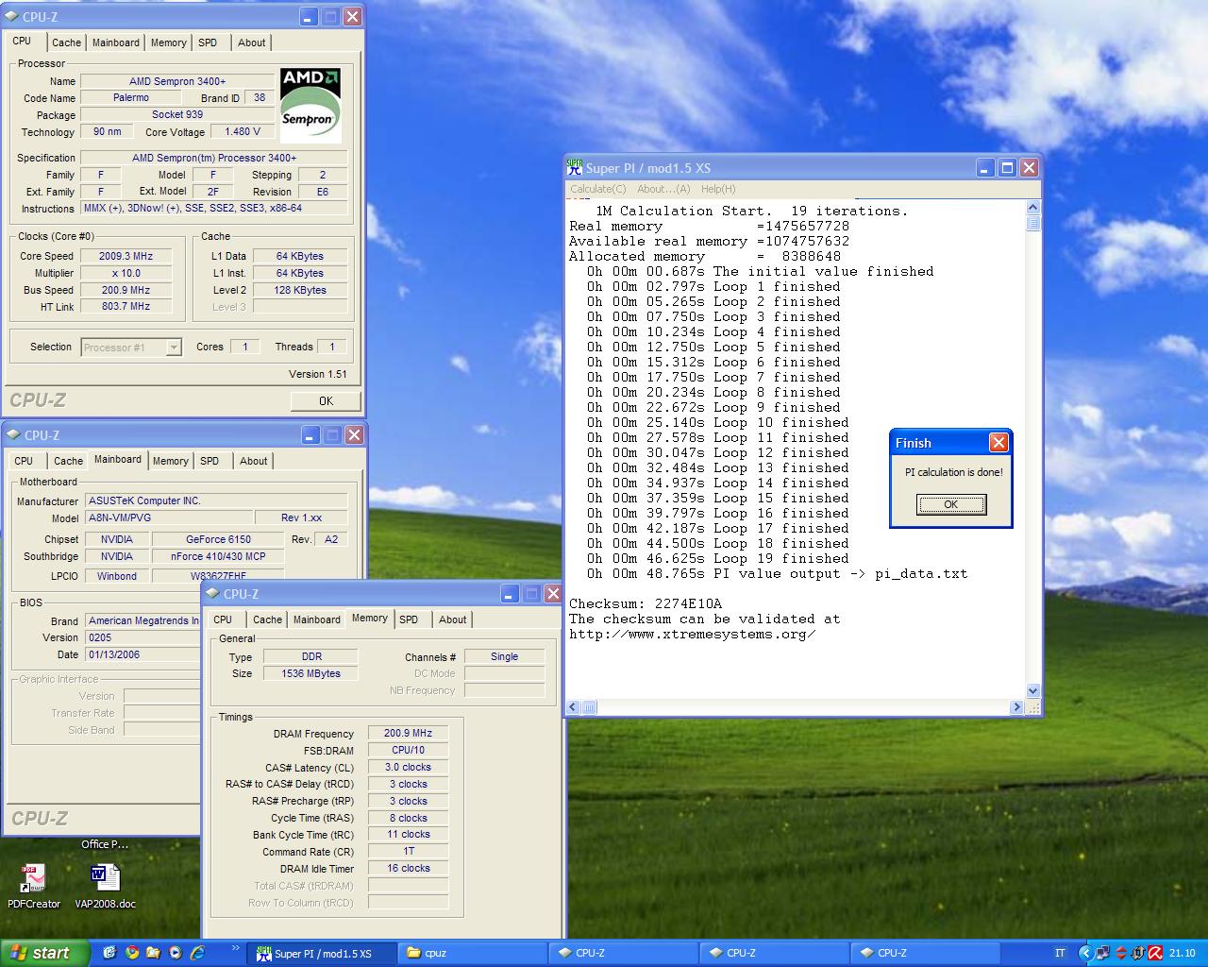The image size is (1208, 967).
Task: Open Cache tab in CPU-Z Mainboard window
Action: tap(68, 461)
